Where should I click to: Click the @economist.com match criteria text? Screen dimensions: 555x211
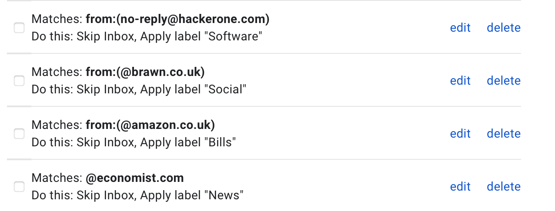tap(135, 178)
